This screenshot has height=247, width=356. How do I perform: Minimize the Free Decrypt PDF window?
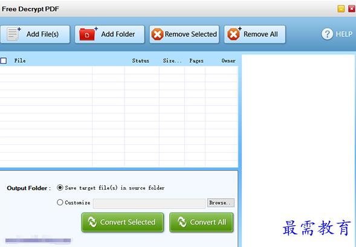point(341,9)
